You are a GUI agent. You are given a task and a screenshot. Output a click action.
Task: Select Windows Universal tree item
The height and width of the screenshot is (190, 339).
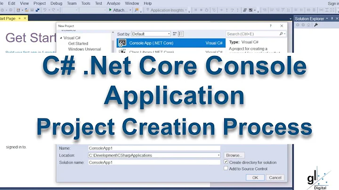click(x=85, y=49)
